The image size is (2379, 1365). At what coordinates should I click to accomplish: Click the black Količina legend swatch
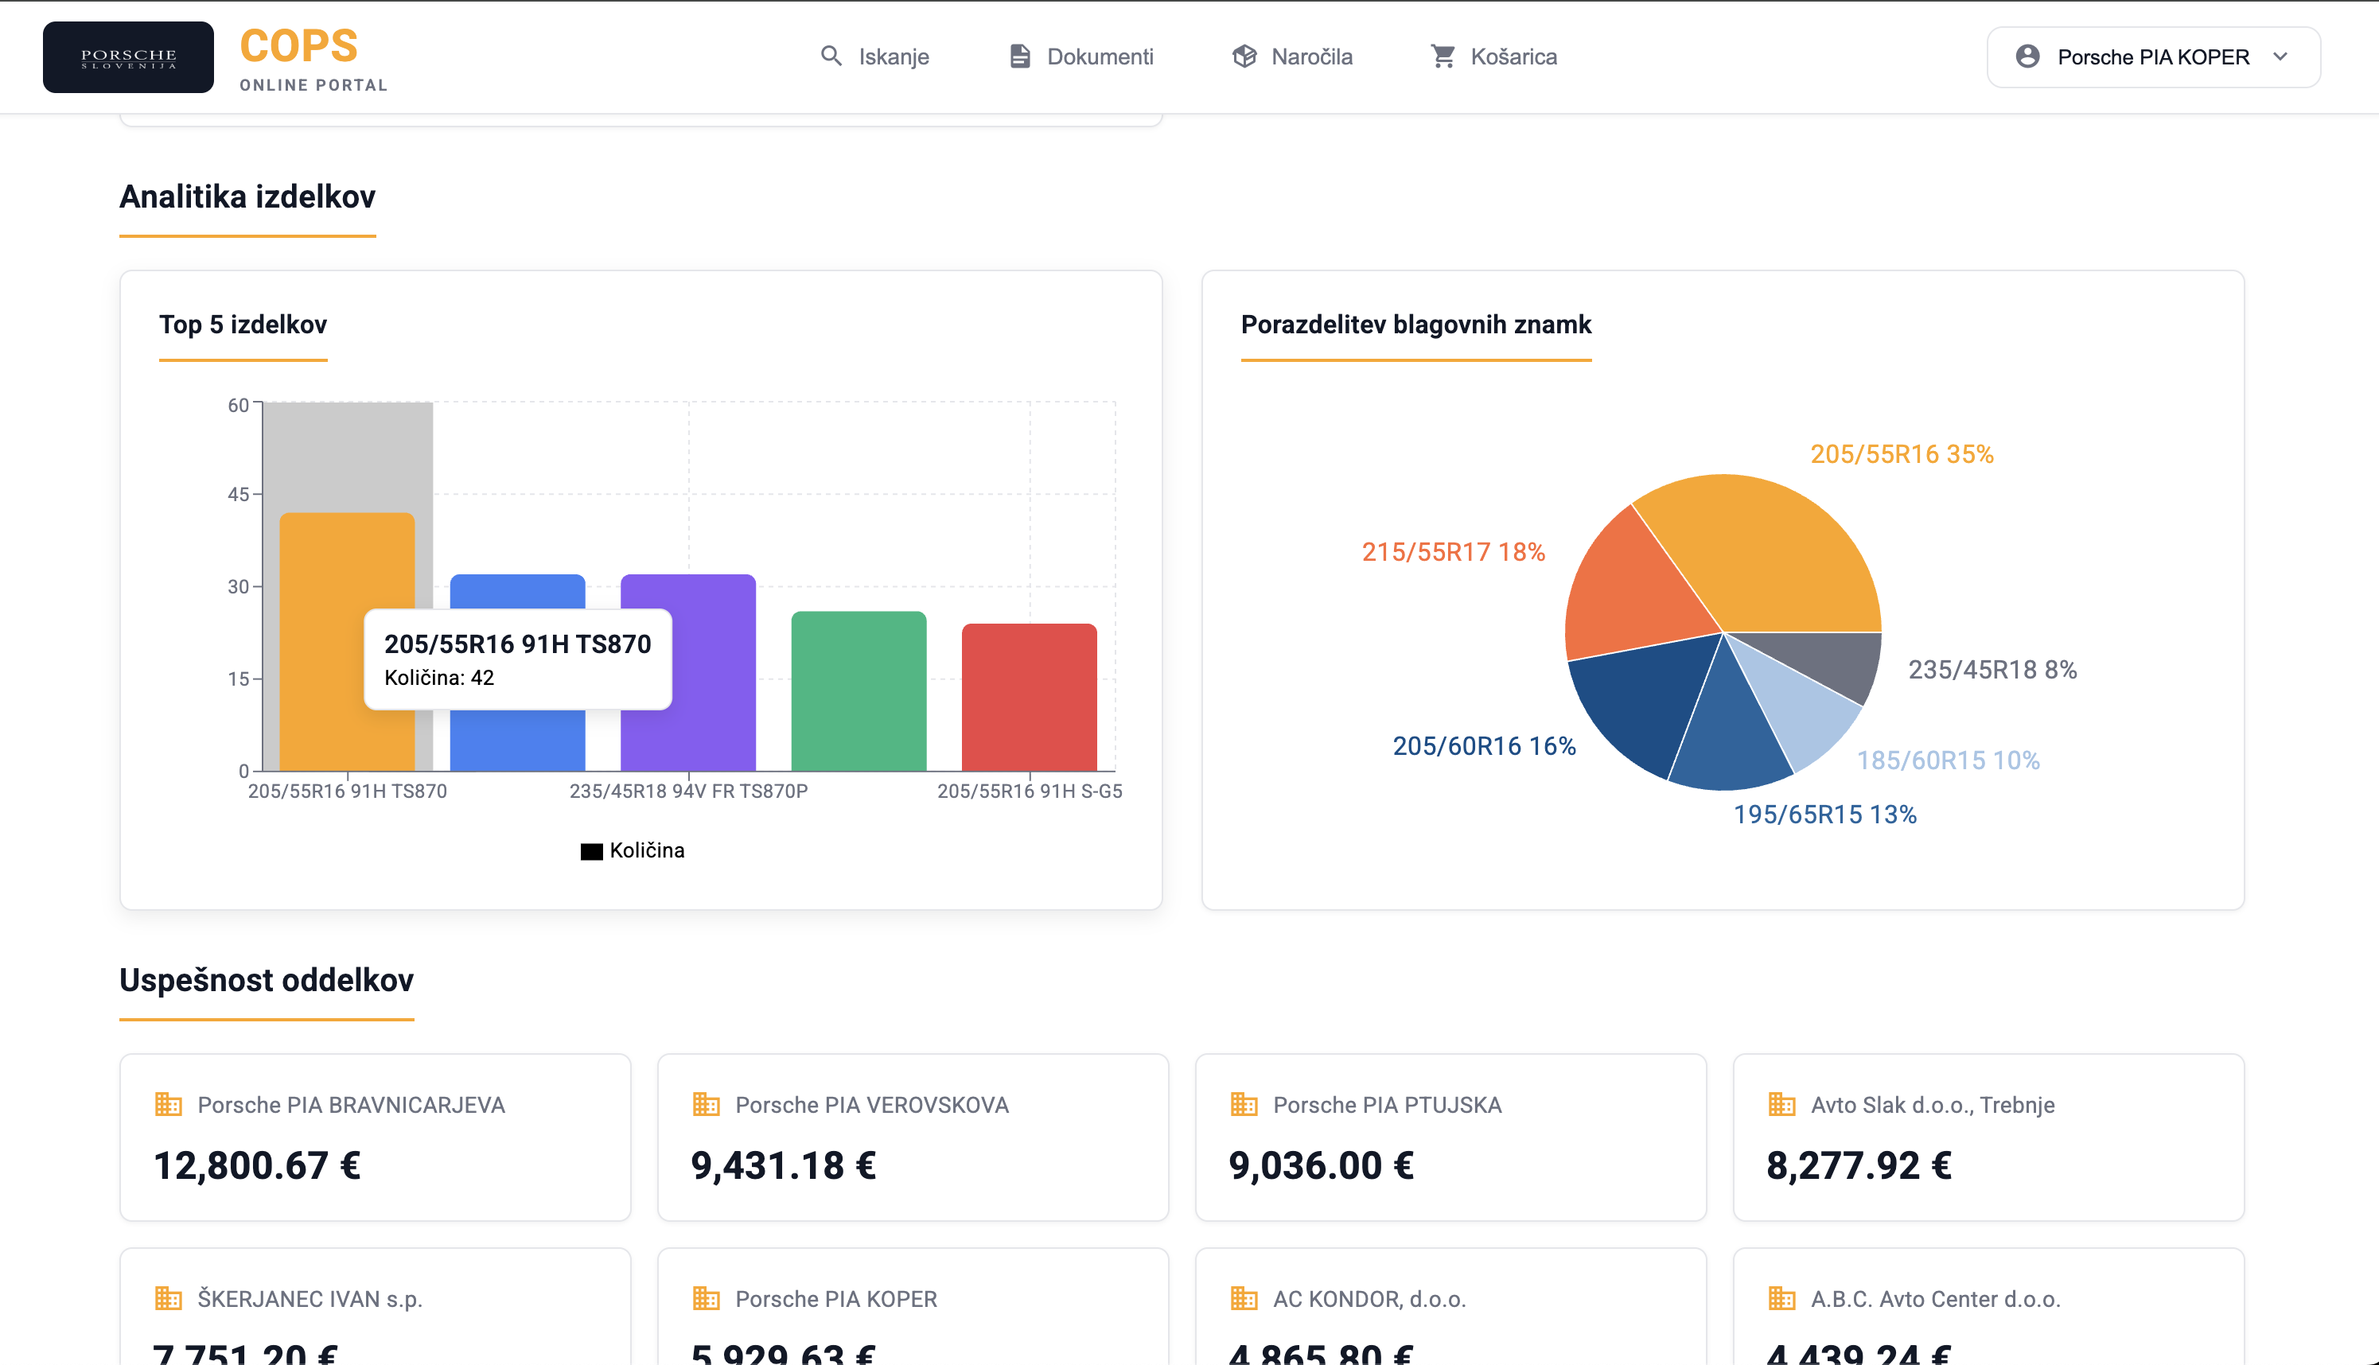point(592,851)
